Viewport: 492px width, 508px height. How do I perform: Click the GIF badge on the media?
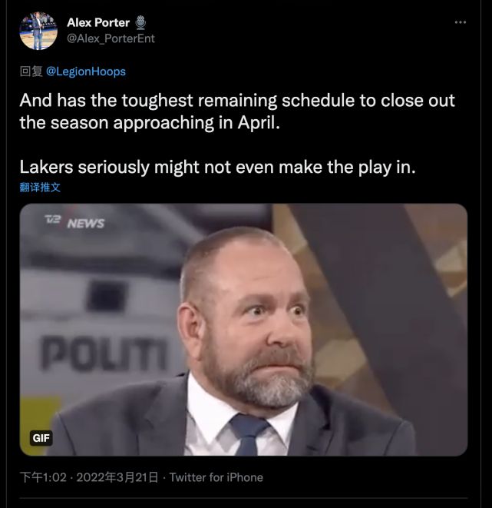(41, 438)
